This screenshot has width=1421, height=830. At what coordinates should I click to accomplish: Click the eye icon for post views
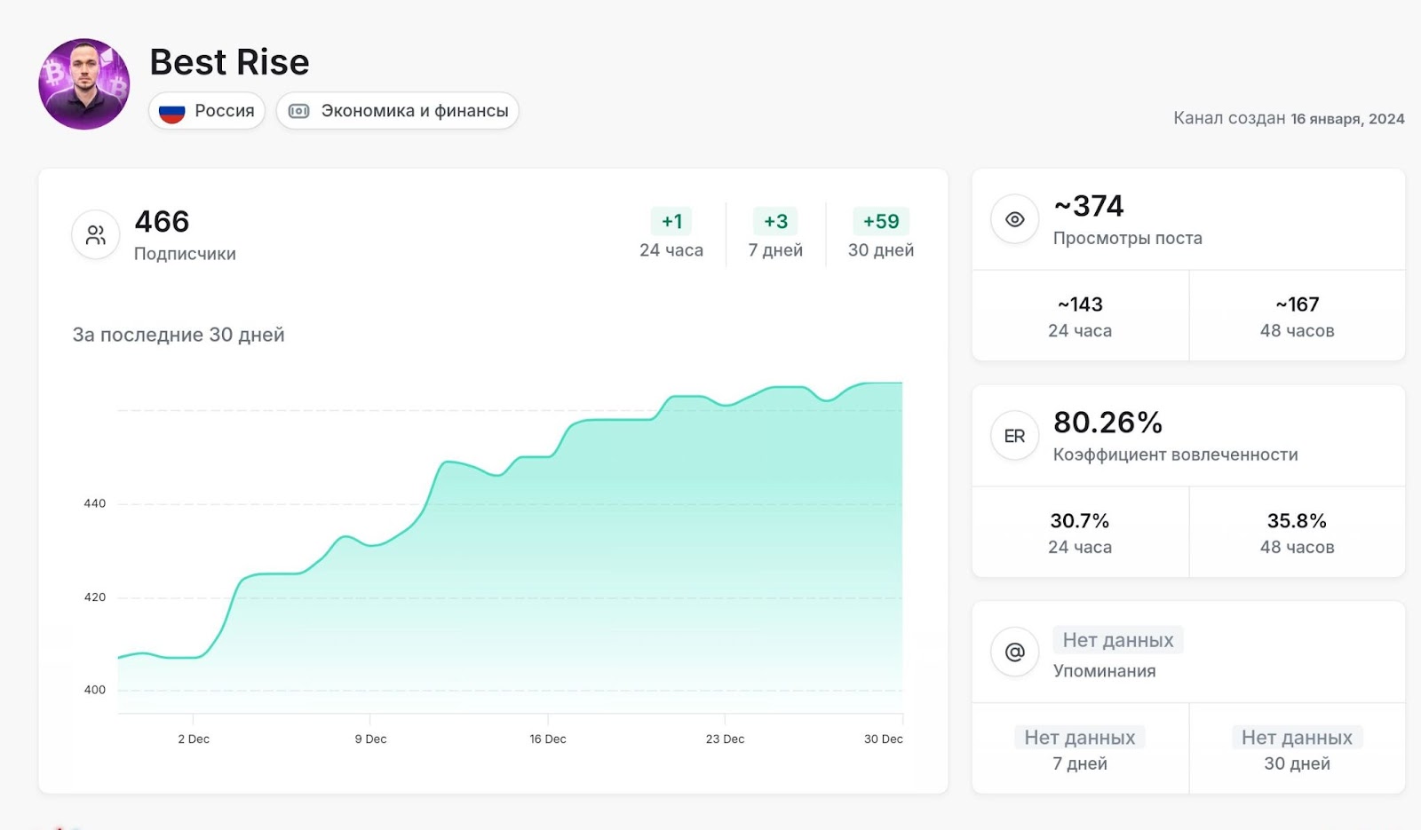click(x=1015, y=219)
